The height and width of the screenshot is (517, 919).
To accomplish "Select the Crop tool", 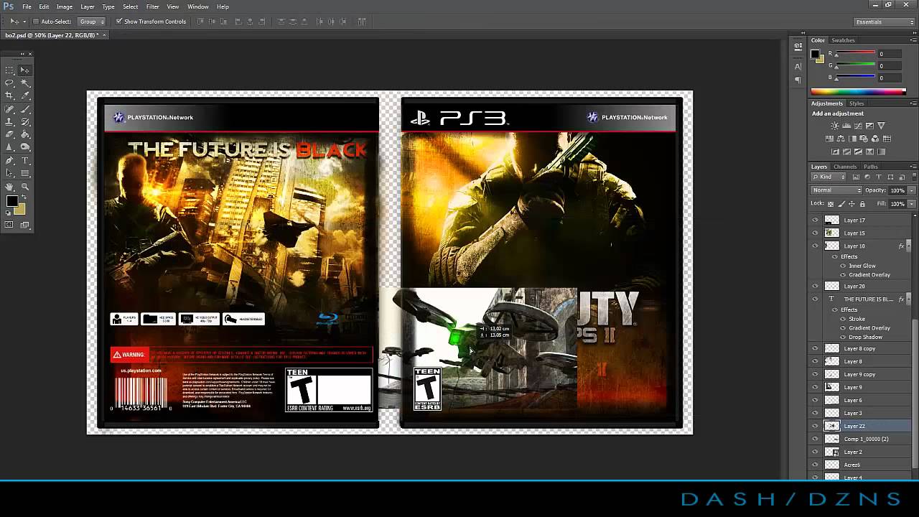I will [x=9, y=96].
